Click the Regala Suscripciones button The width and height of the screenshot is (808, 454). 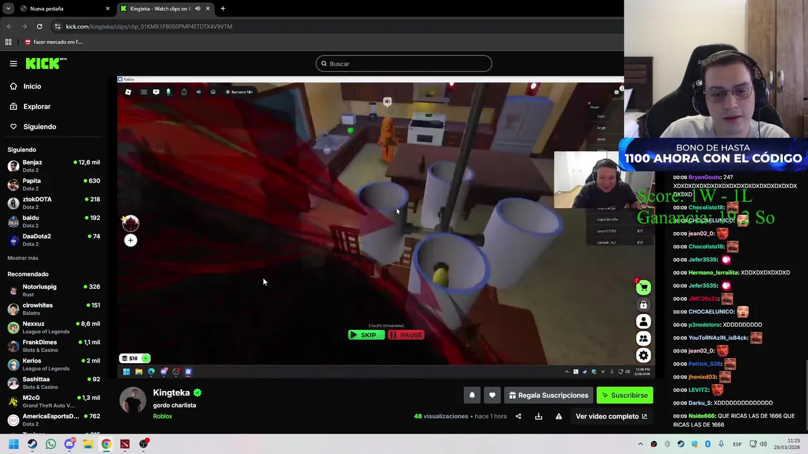tap(549, 395)
